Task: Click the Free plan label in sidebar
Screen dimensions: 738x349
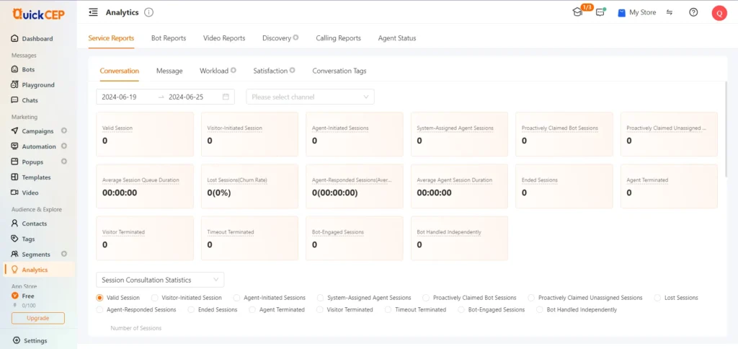Action: (x=28, y=296)
